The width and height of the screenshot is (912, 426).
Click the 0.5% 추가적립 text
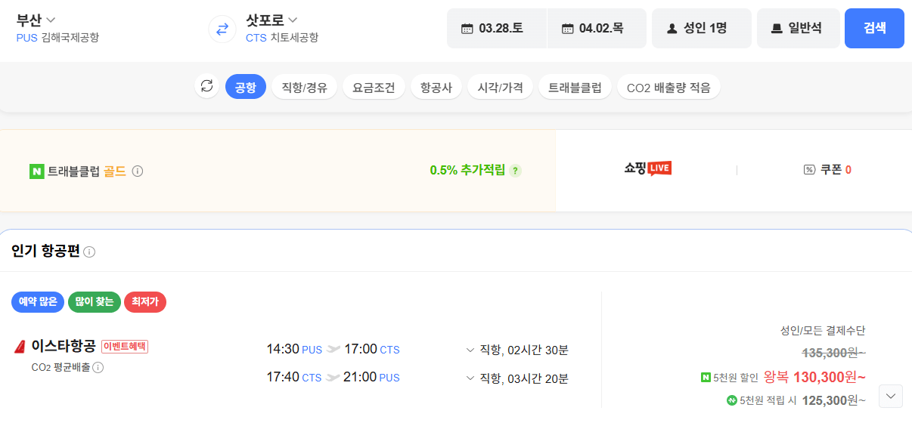[467, 171]
